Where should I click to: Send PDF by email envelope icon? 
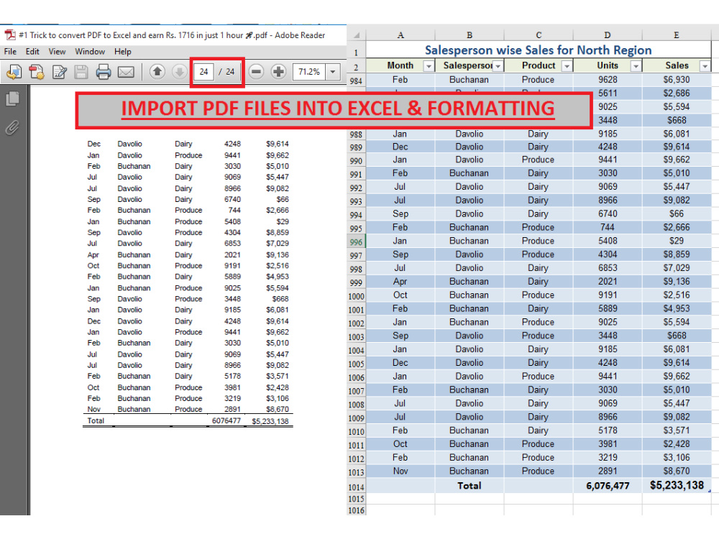click(126, 72)
